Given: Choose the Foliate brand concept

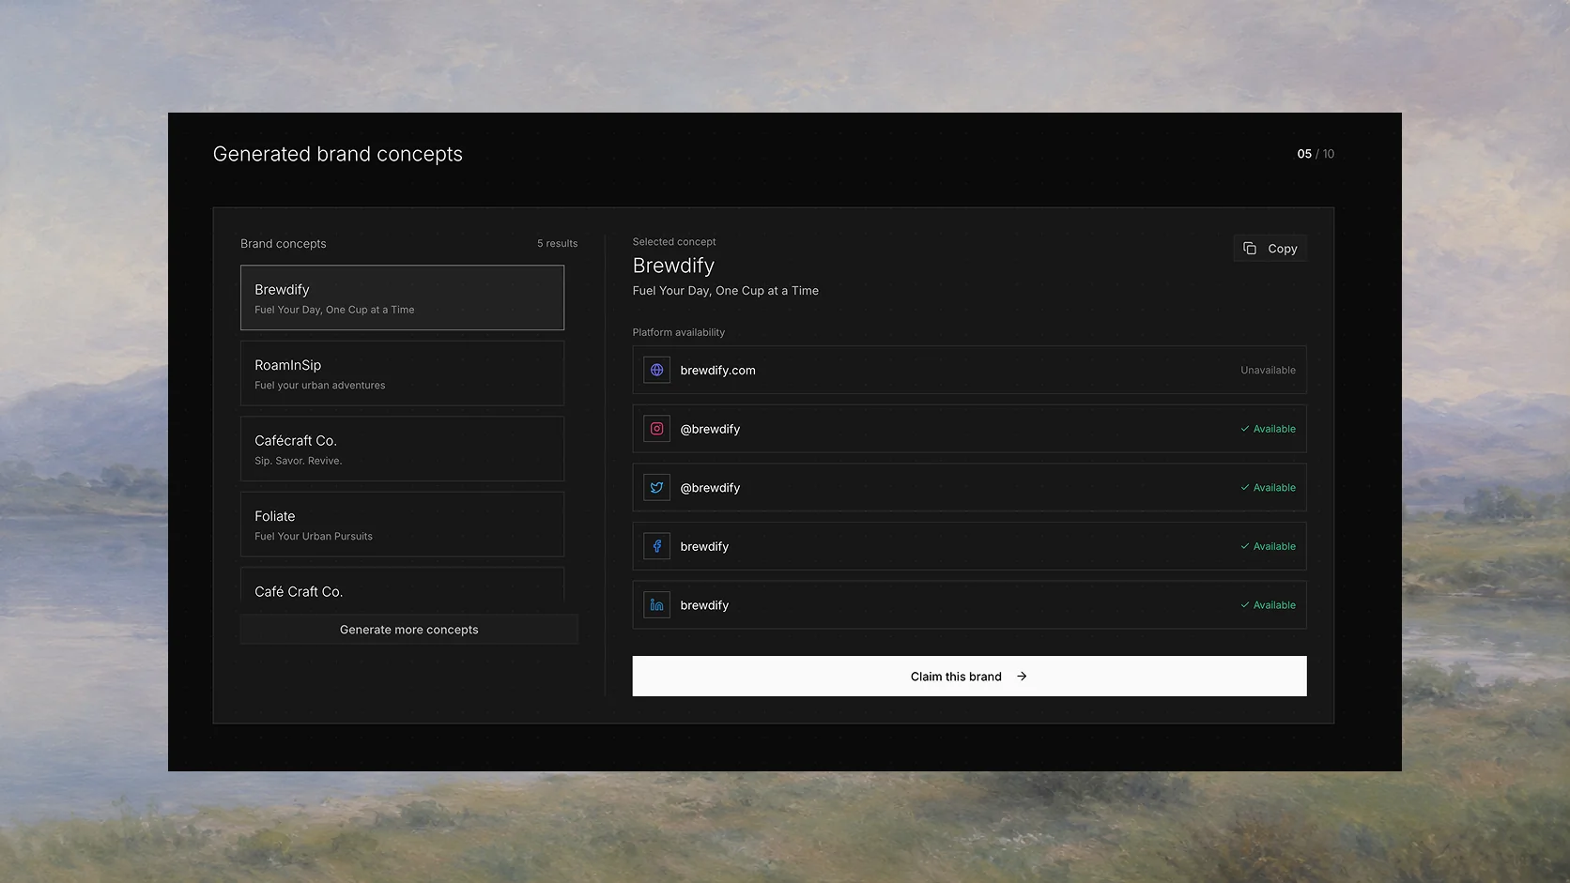Looking at the screenshot, I should (402, 525).
